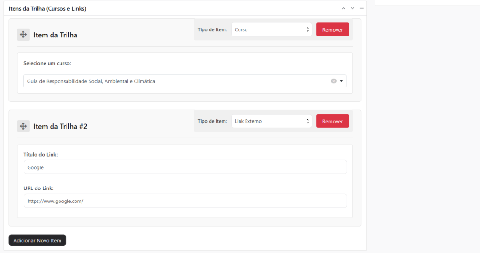480x253 pixels.
Task: Open the Tipo de Item dropdown showing Link Externo
Action: tap(272, 121)
